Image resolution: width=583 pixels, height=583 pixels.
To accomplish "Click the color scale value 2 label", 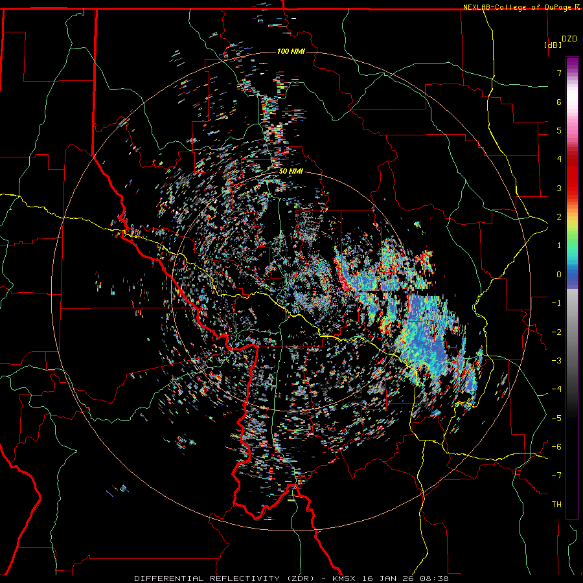I will coord(559,217).
